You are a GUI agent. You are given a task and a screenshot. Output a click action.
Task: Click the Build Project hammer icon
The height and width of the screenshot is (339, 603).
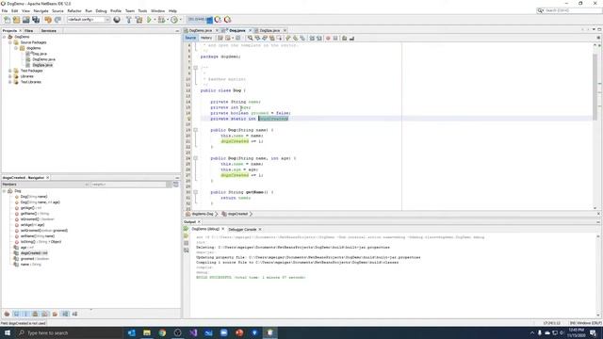point(129,20)
